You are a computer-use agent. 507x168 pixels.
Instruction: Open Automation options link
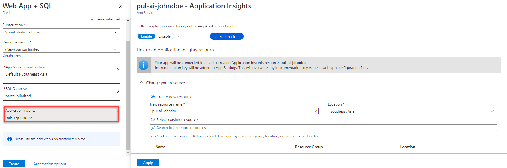(x=50, y=164)
